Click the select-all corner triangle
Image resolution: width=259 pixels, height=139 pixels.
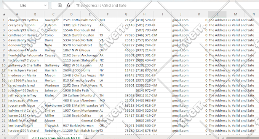(4, 14)
